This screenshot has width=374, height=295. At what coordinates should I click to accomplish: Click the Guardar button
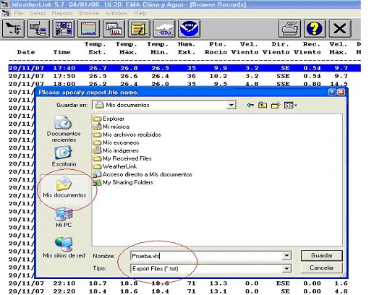322,255
